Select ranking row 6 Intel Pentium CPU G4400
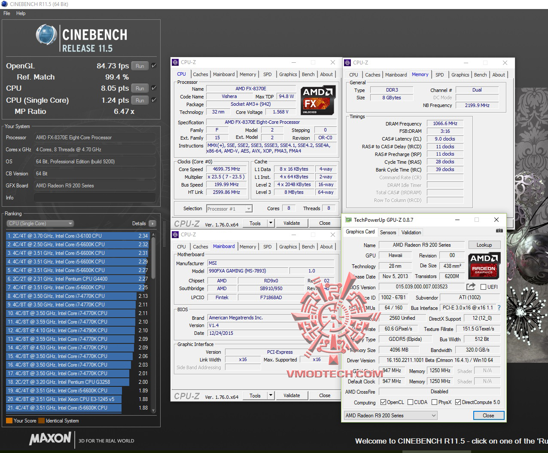Image resolution: width=548 pixels, height=453 pixels. coord(78,279)
